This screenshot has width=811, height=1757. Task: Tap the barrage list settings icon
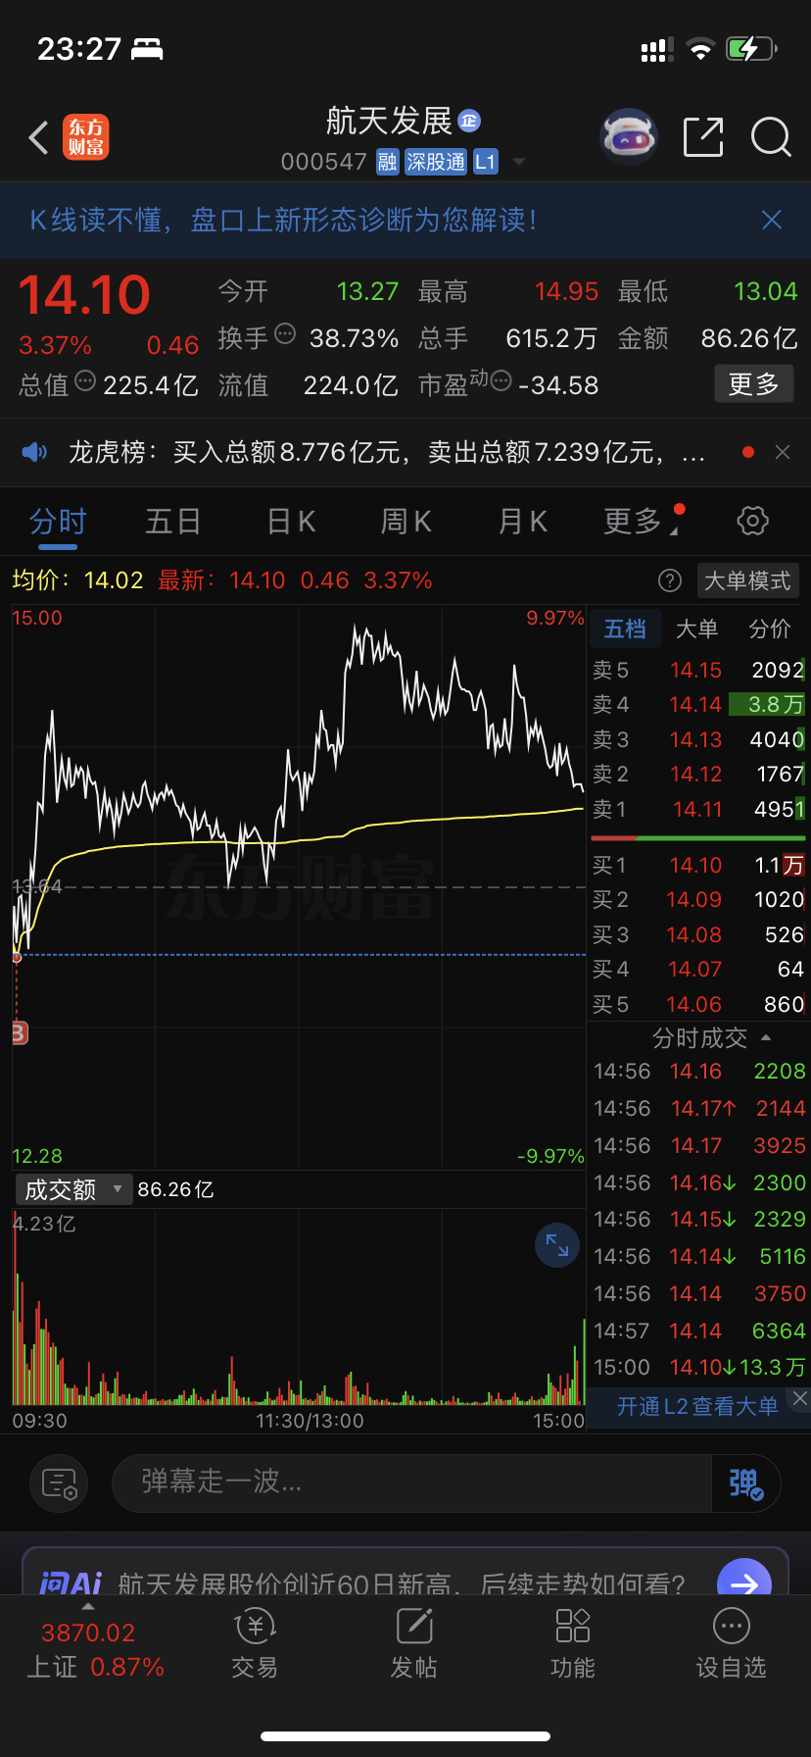point(59,1483)
